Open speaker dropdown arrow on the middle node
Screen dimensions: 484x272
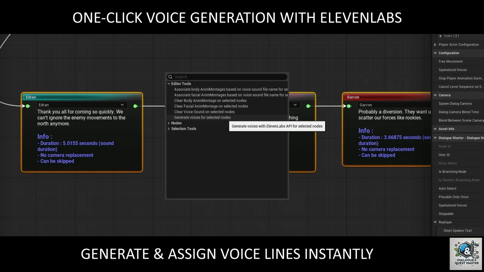tap(295, 105)
